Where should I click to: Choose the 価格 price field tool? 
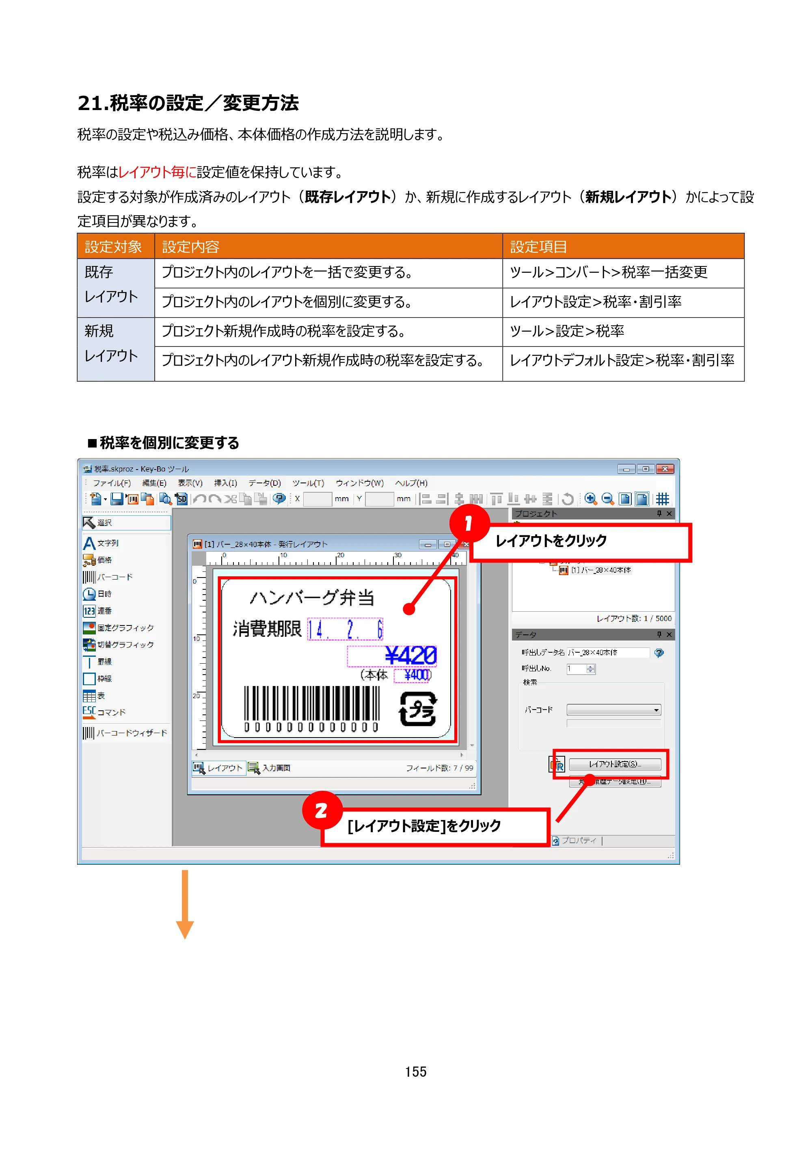point(97,560)
